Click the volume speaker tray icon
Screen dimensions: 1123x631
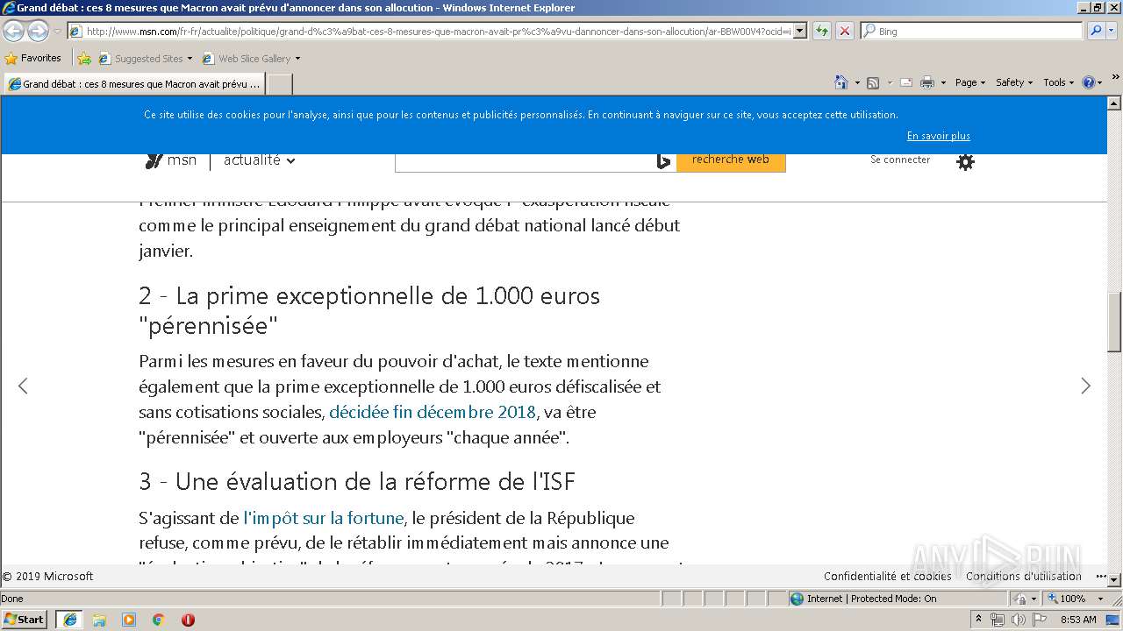coord(1018,620)
